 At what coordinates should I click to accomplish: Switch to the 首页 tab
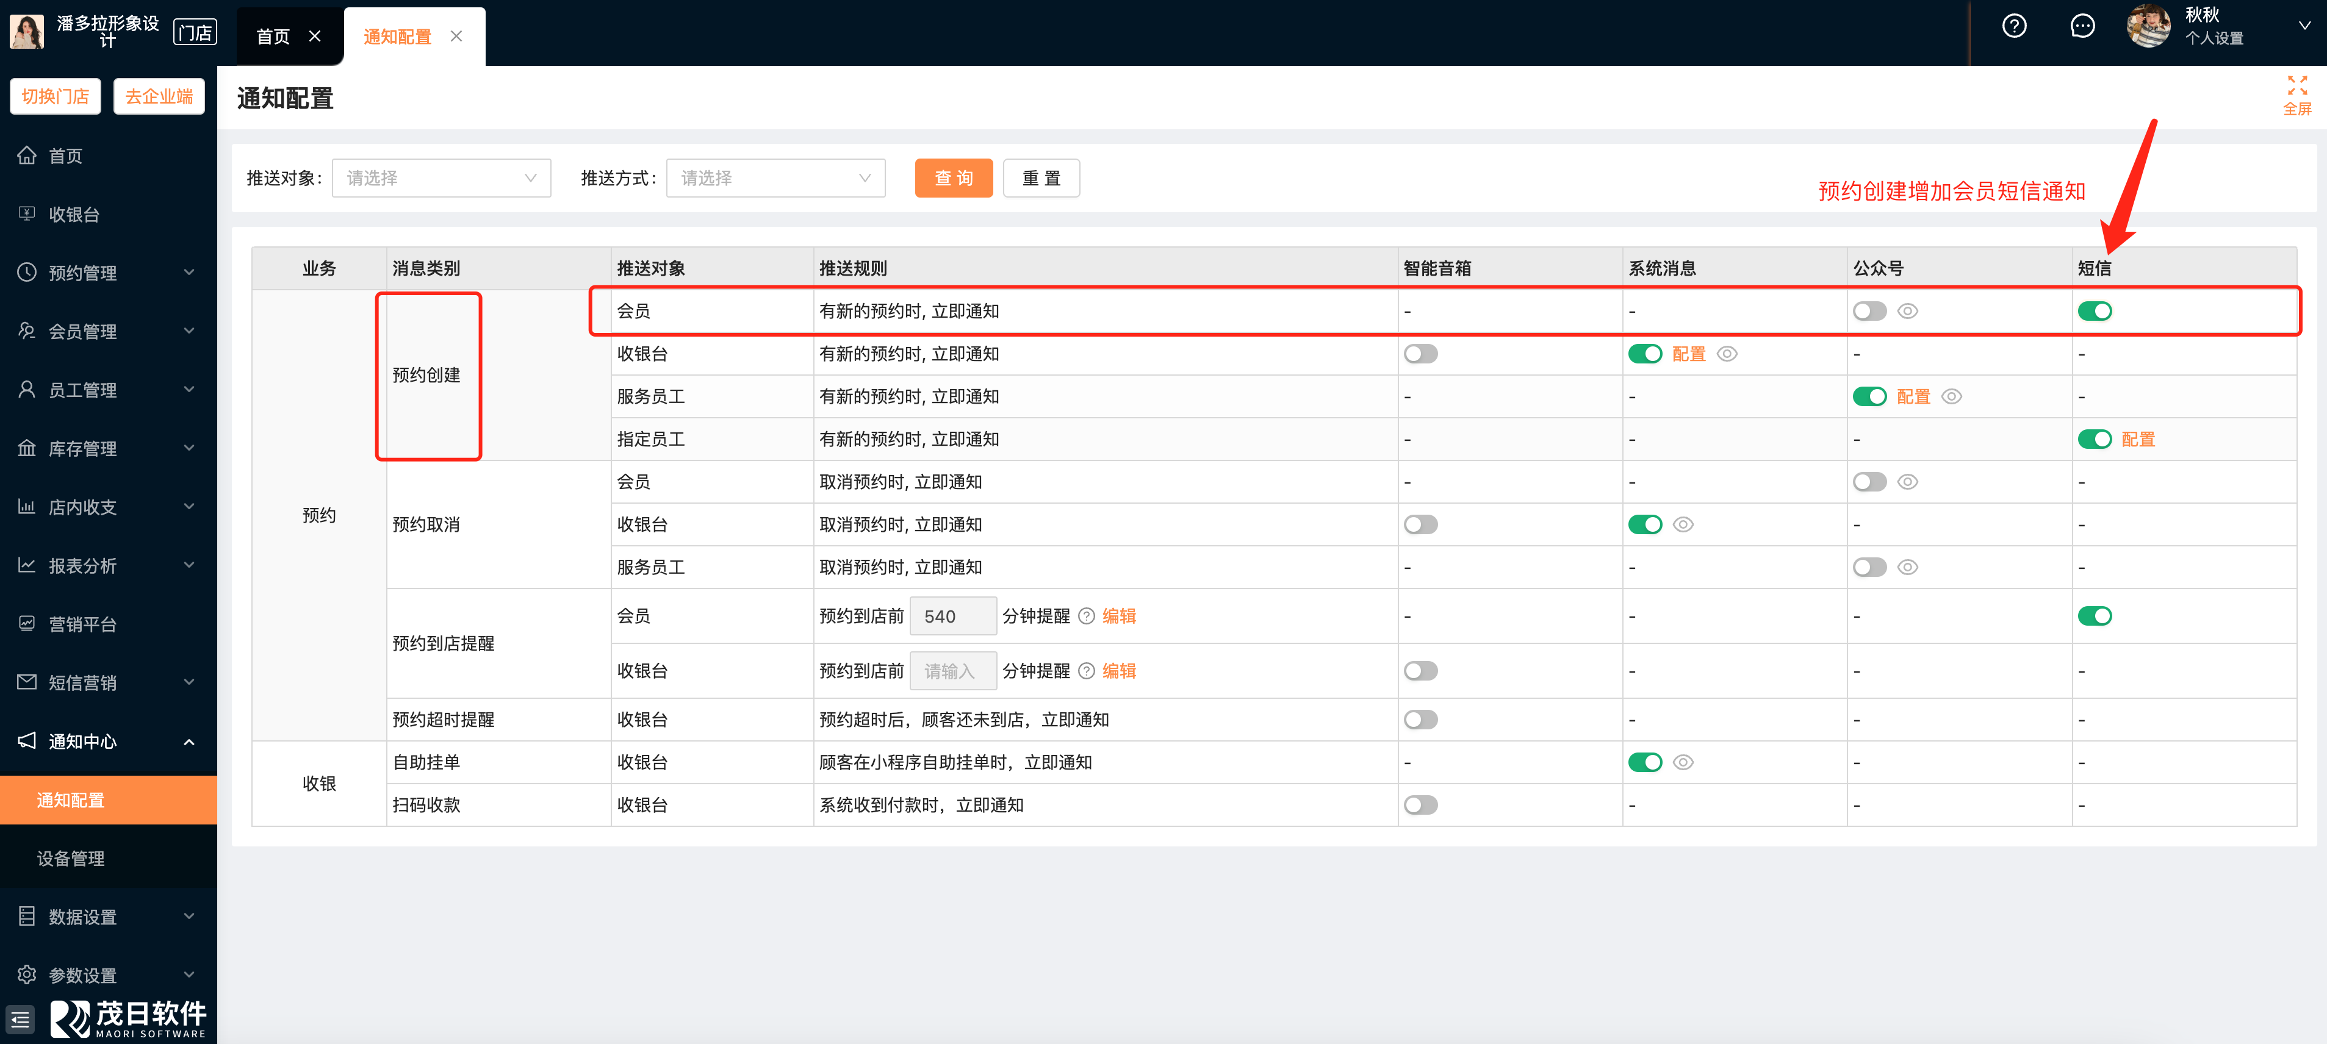(273, 36)
